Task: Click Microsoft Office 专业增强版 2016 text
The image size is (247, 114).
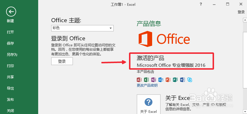Action: click(x=171, y=65)
